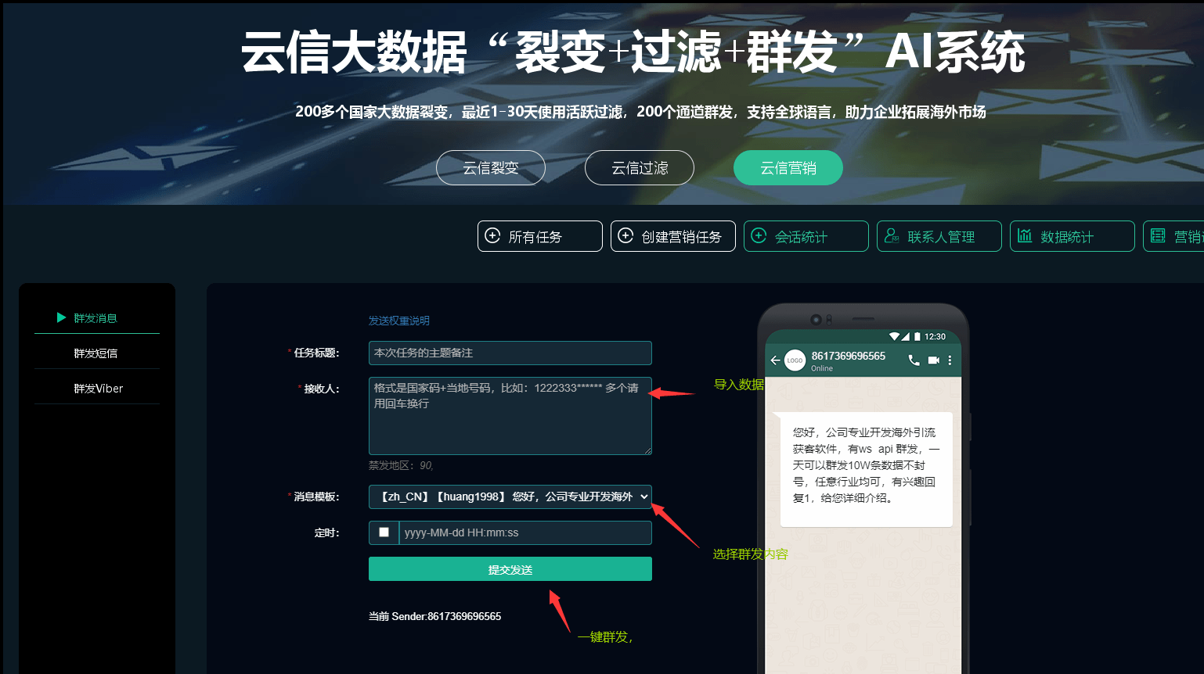Focus the 接收人 recipients textarea

(510, 415)
